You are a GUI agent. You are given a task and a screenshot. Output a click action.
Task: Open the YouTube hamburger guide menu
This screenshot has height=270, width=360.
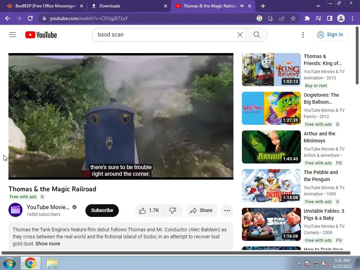(13, 35)
